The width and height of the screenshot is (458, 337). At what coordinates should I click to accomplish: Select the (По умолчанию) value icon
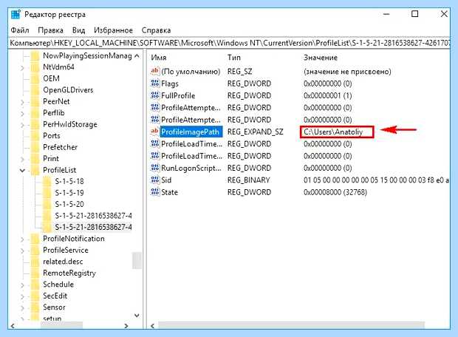155,71
